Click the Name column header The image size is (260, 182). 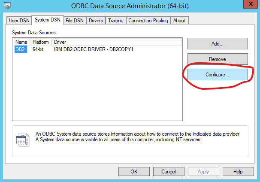(x=21, y=42)
